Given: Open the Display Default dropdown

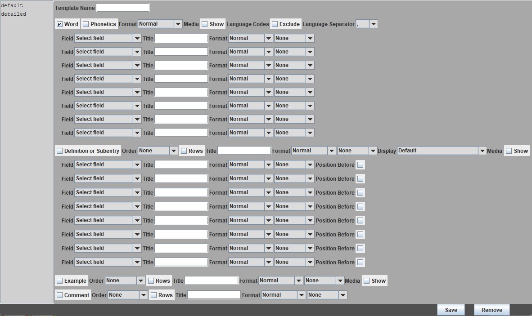Looking at the screenshot, I should pyautogui.click(x=482, y=151).
